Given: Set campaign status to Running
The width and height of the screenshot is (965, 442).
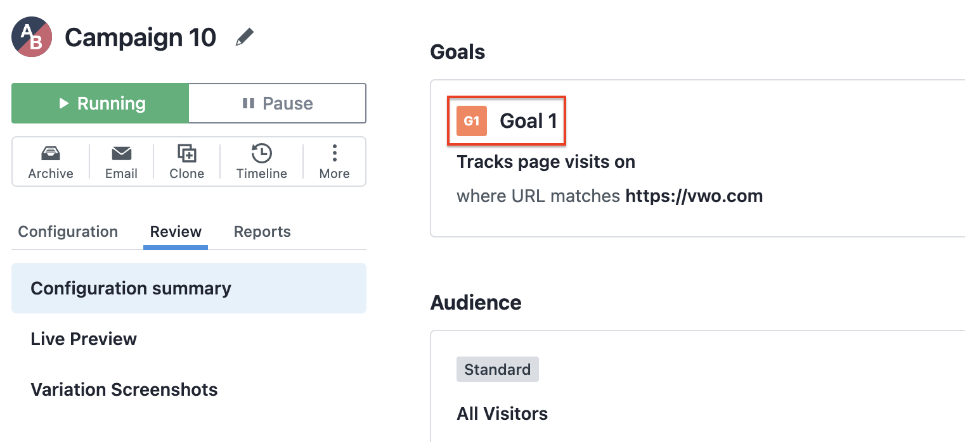Looking at the screenshot, I should pyautogui.click(x=100, y=103).
